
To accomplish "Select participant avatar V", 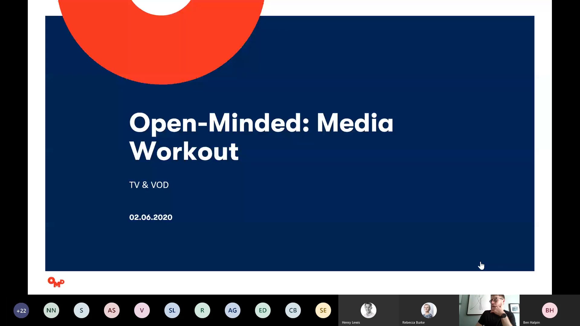I will [x=142, y=310].
